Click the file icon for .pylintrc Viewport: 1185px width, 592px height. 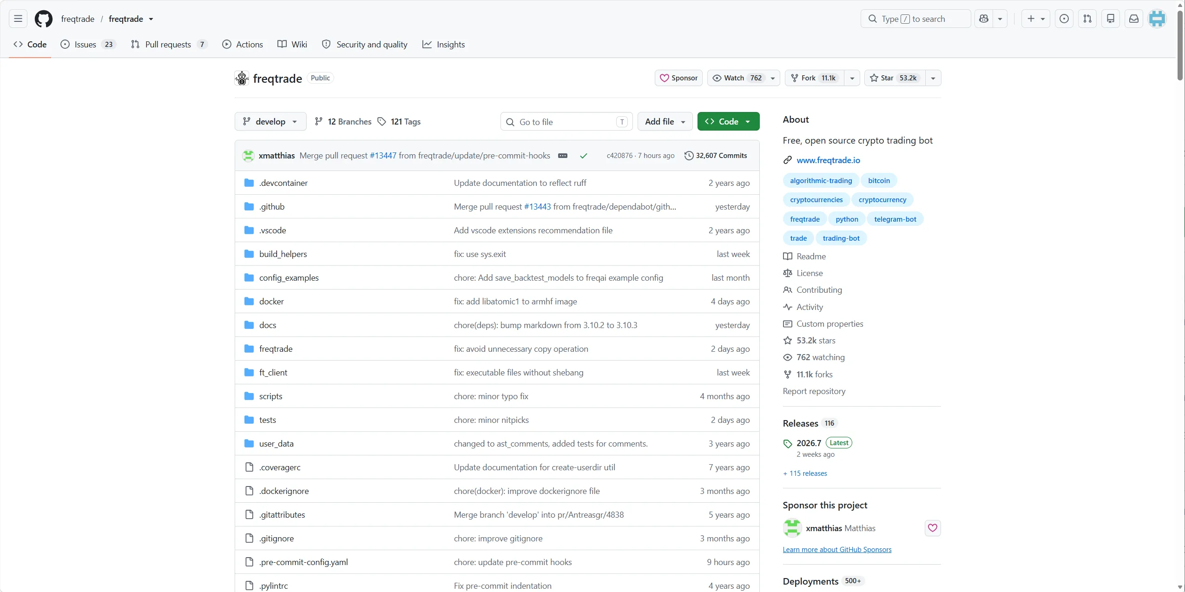coord(249,585)
